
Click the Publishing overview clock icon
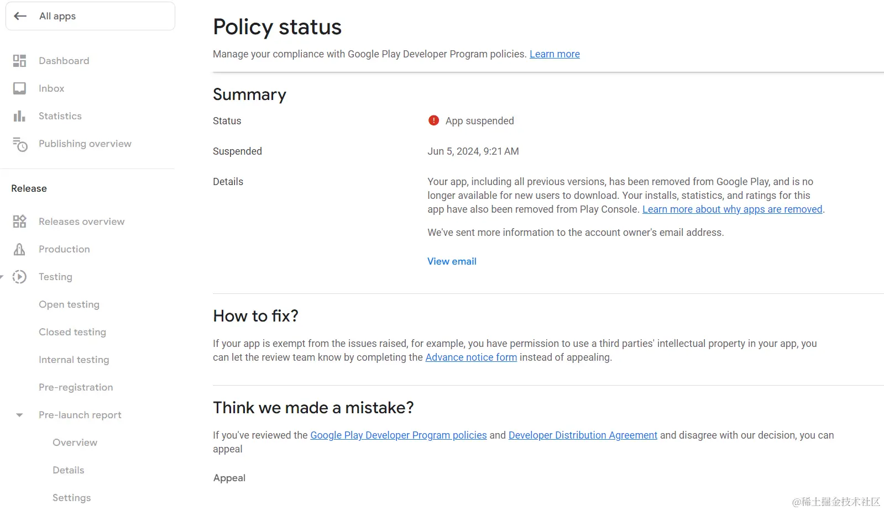pos(20,144)
